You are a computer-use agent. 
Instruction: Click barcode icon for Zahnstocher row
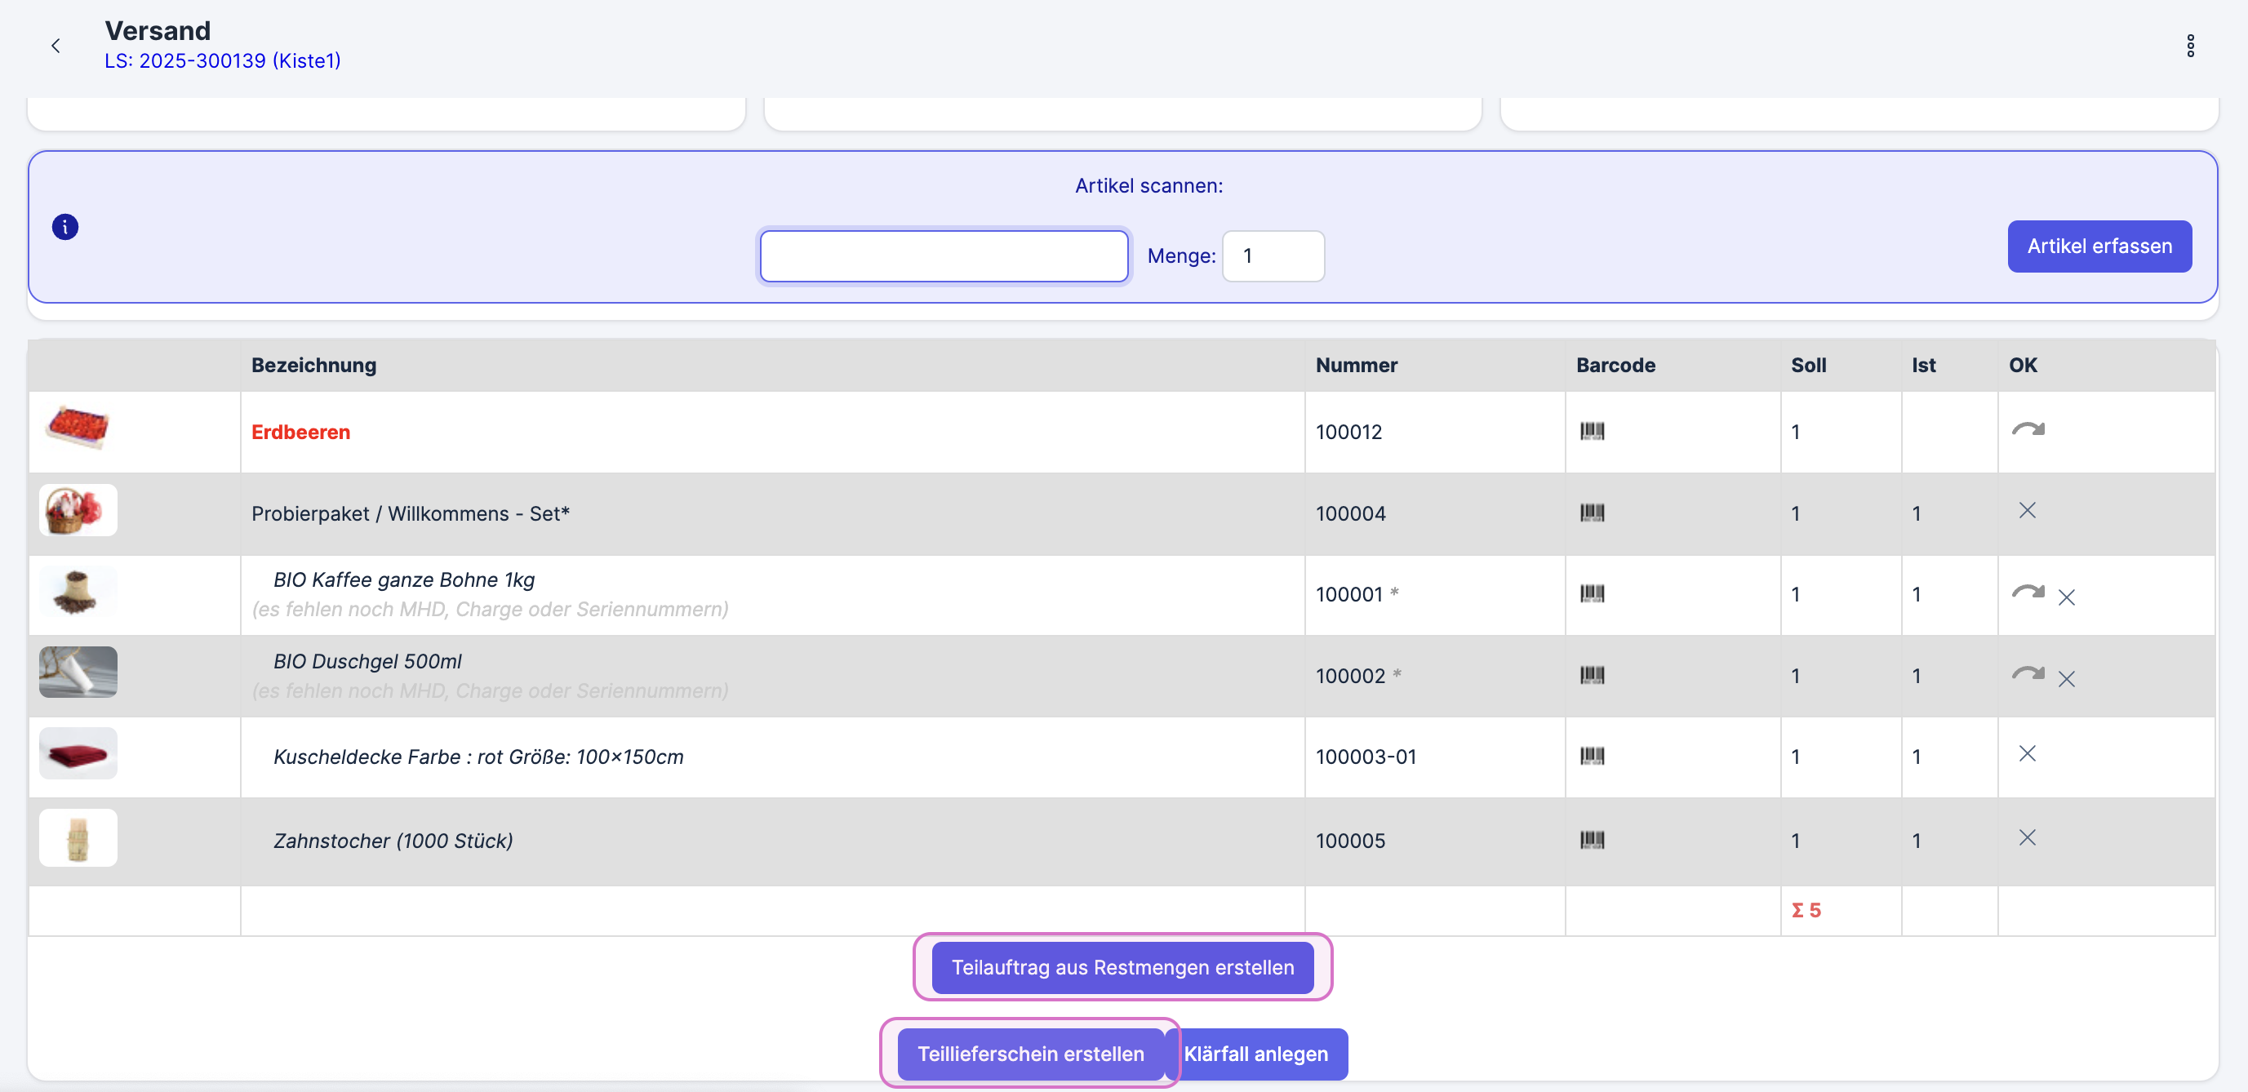tap(1591, 840)
